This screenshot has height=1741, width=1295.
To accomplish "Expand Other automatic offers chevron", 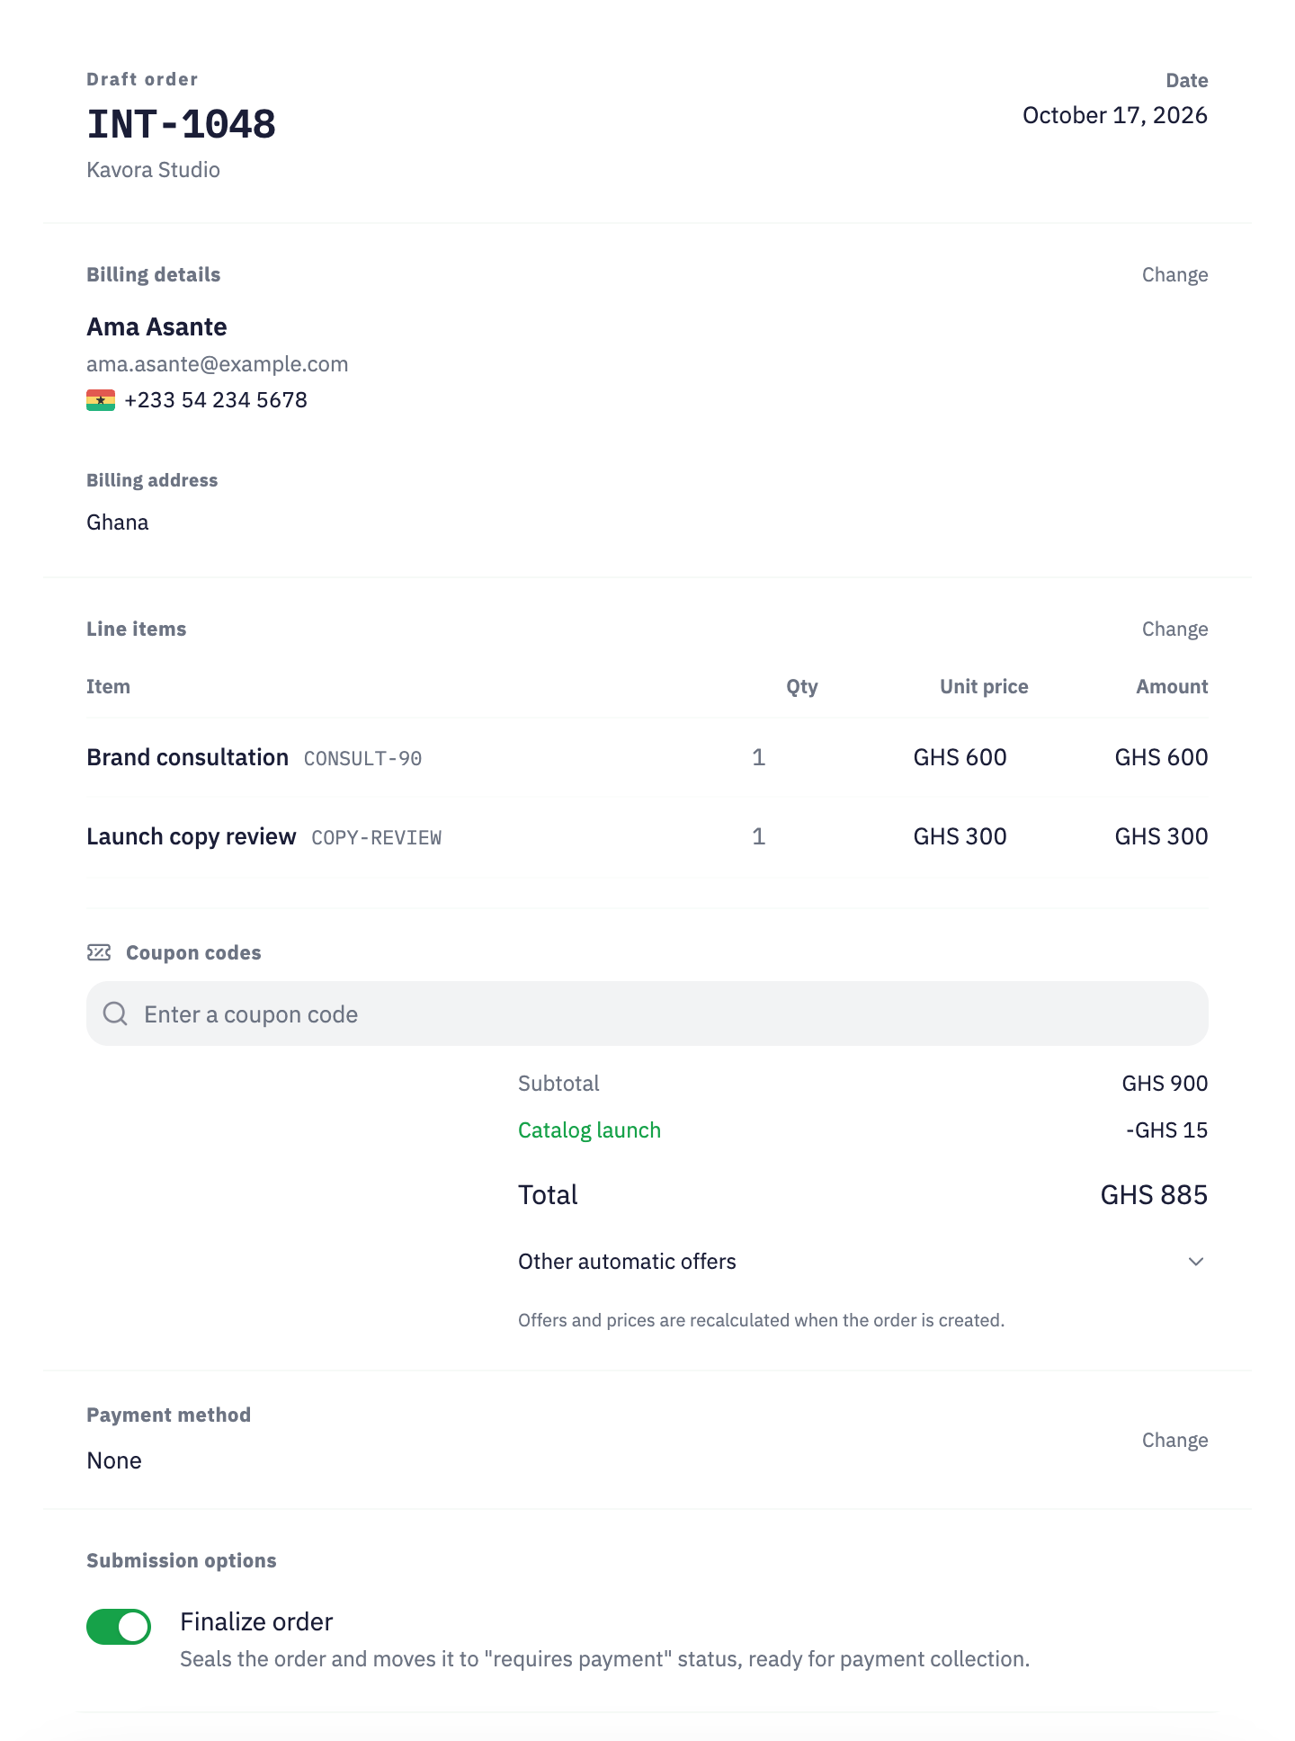I will coord(1196,1262).
